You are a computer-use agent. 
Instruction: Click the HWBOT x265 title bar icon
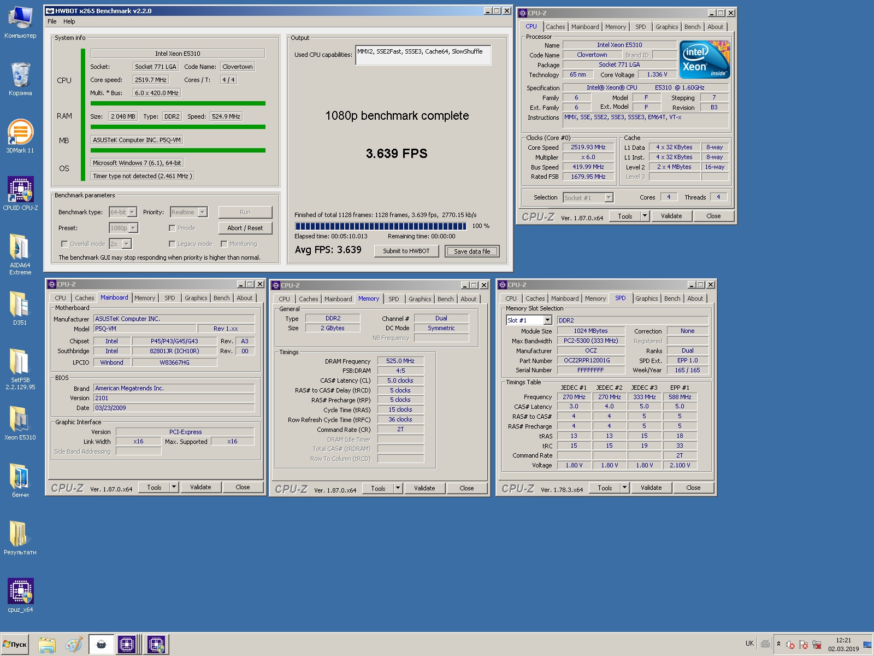(x=50, y=11)
